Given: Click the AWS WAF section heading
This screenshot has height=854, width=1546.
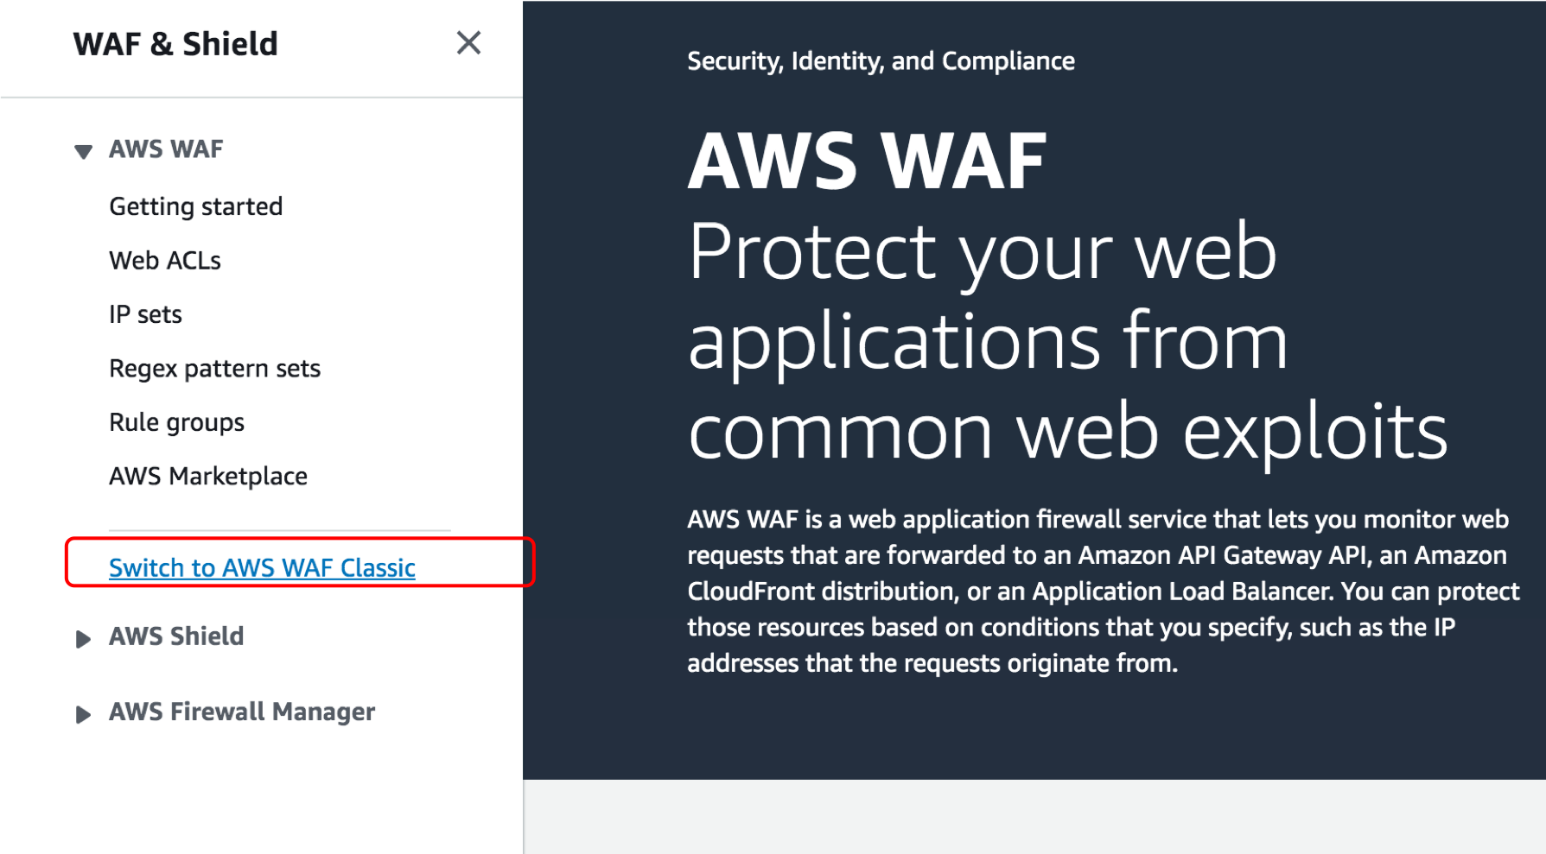Looking at the screenshot, I should click(x=166, y=149).
